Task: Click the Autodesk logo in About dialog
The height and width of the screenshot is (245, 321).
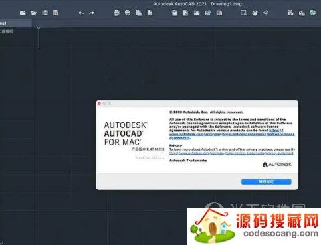Action: point(277,165)
